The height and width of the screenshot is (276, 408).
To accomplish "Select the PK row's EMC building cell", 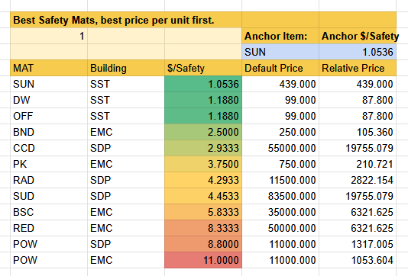I will (126, 164).
